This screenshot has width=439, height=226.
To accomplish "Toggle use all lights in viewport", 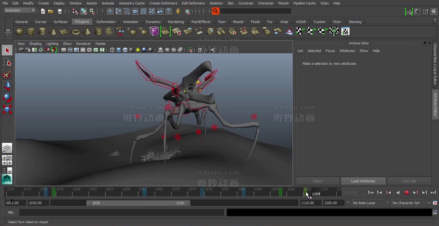I will 138,50.
